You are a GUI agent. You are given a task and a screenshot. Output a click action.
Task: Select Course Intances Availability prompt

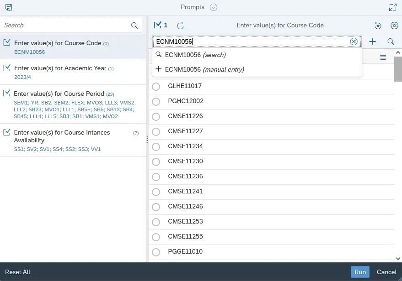point(73,140)
